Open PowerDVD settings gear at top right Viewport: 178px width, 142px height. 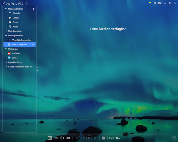click(155, 3)
